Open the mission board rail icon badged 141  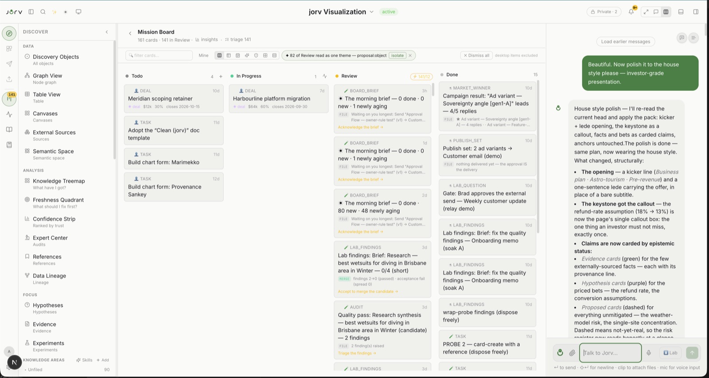9,99
